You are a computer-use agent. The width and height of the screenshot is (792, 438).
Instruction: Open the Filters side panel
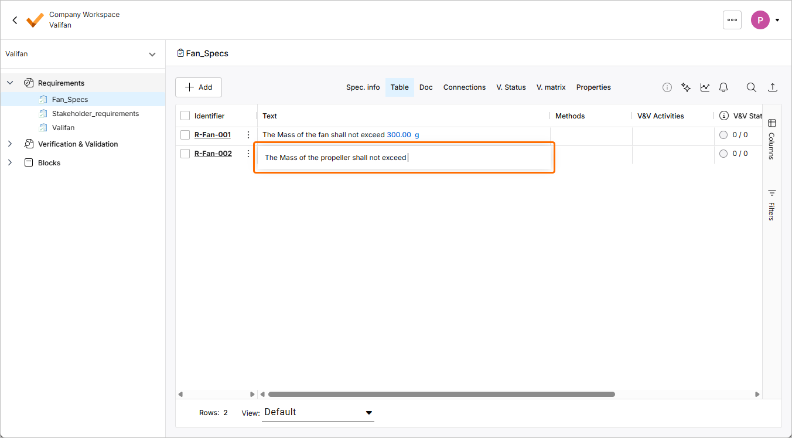click(772, 205)
